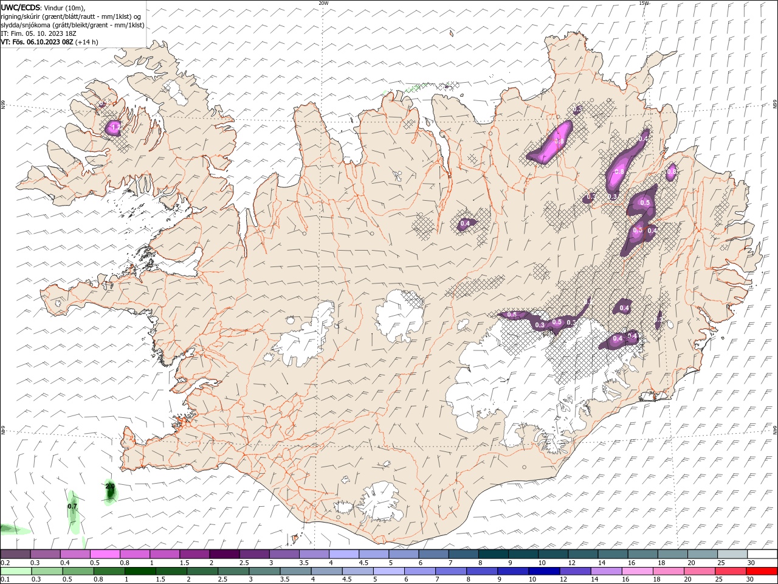Click the green '0.7' rain value offshore

72,506
